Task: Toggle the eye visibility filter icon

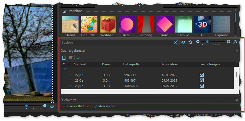Action: [x=183, y=43]
